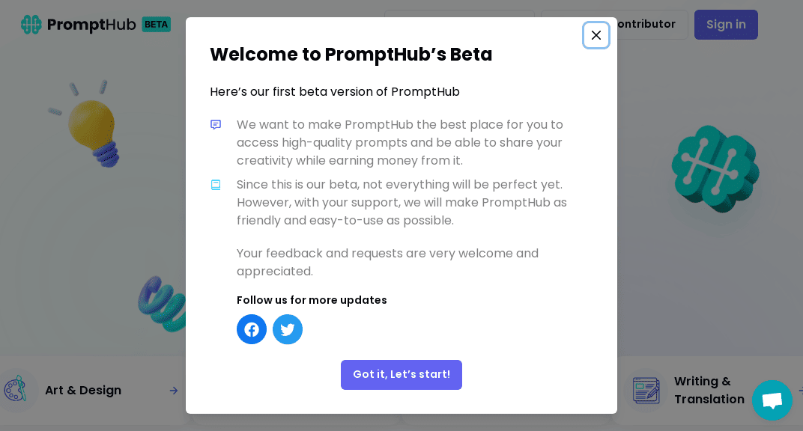Screen dimensions: 803x431
Task: Click the teal brain illustration on the right
Action: coord(715,168)
